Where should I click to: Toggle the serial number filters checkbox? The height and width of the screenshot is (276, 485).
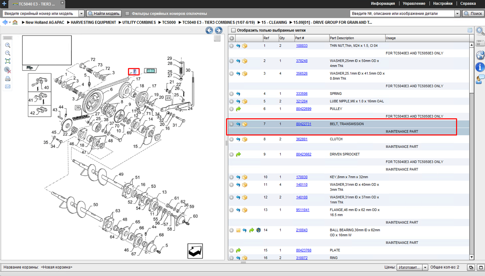[x=127, y=14]
